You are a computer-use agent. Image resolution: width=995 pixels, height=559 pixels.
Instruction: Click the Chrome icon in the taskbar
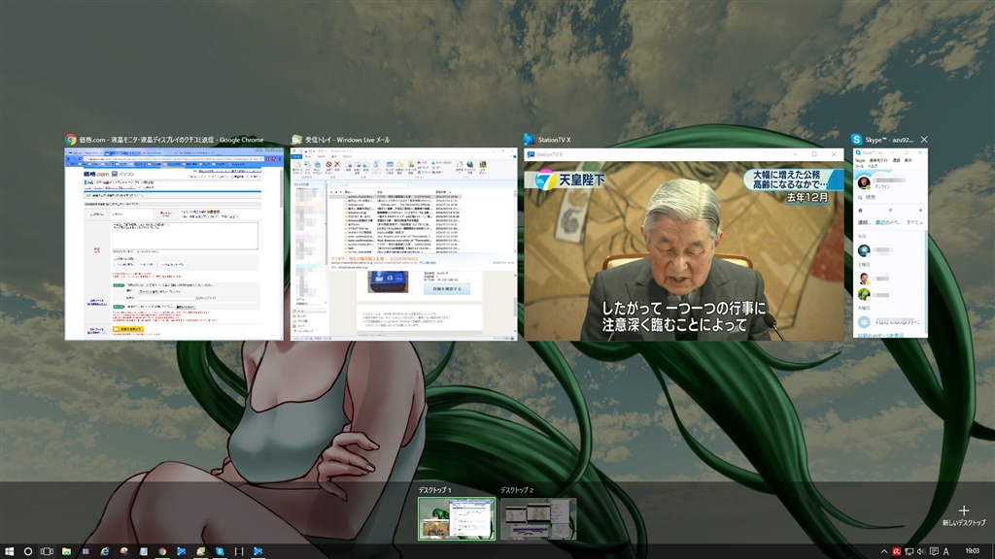pos(162,551)
